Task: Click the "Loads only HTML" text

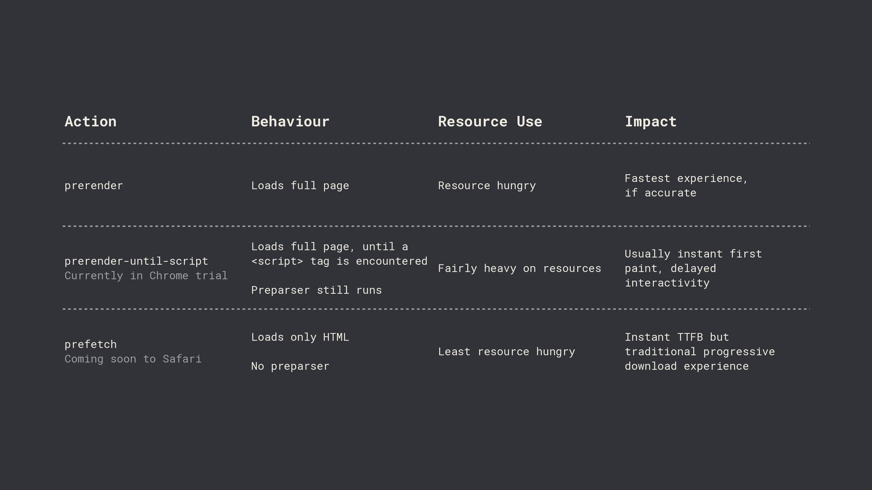Action: 300,337
